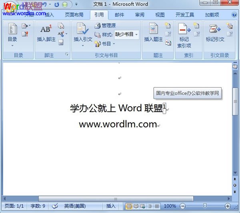Switch to Outline view

click(x=150, y=206)
